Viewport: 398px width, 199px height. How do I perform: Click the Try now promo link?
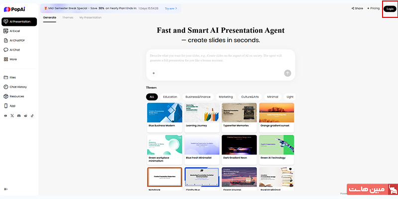[x=171, y=8]
